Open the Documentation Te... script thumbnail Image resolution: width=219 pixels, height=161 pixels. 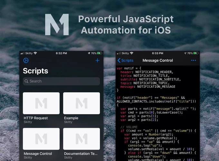(81, 139)
